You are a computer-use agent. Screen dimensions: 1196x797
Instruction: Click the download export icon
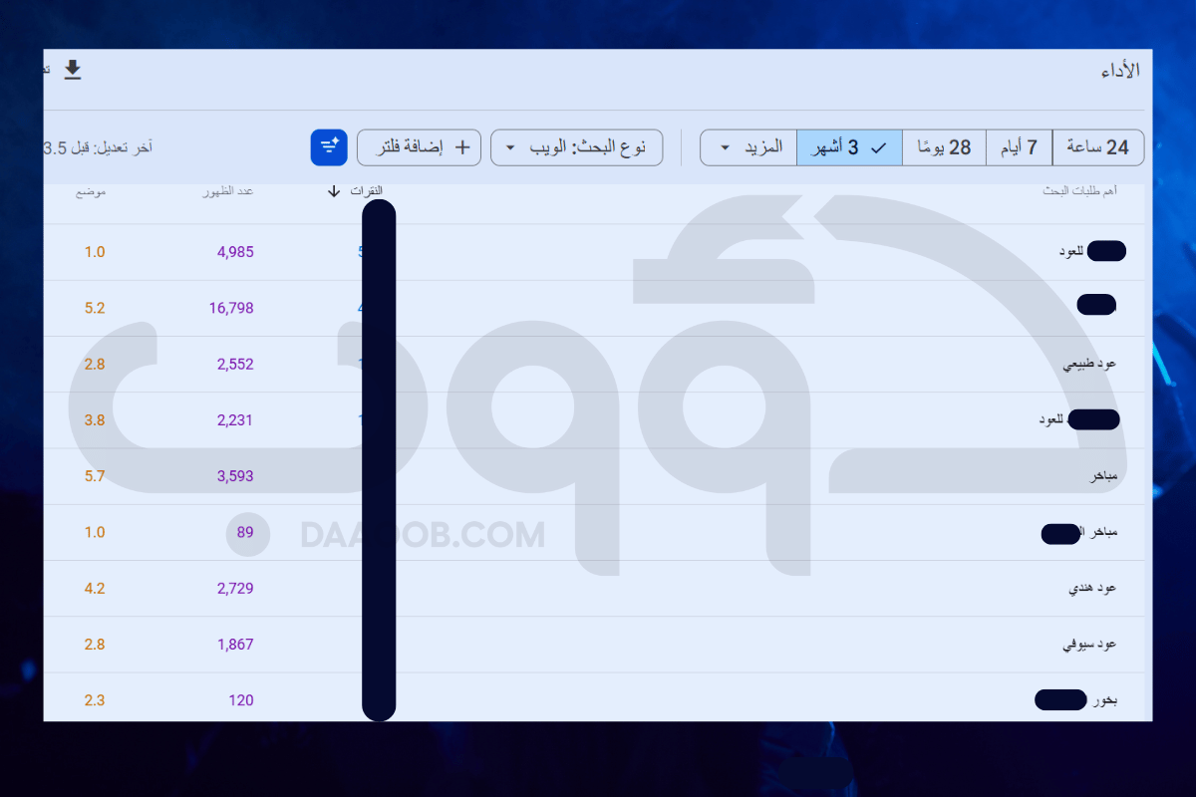click(73, 70)
